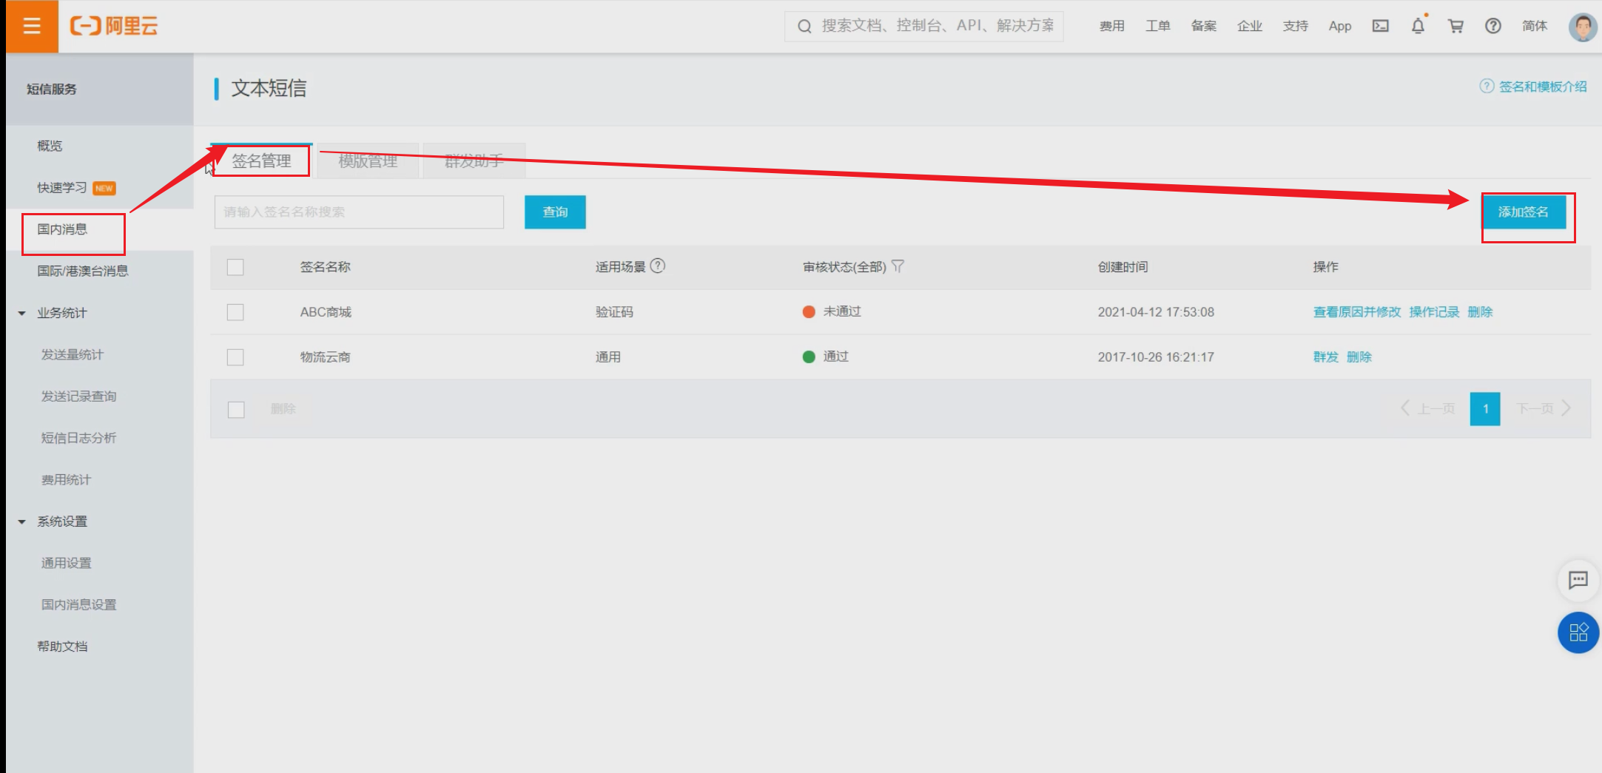Click the help question mark icon in header
The width and height of the screenshot is (1602, 773).
coord(1492,26)
